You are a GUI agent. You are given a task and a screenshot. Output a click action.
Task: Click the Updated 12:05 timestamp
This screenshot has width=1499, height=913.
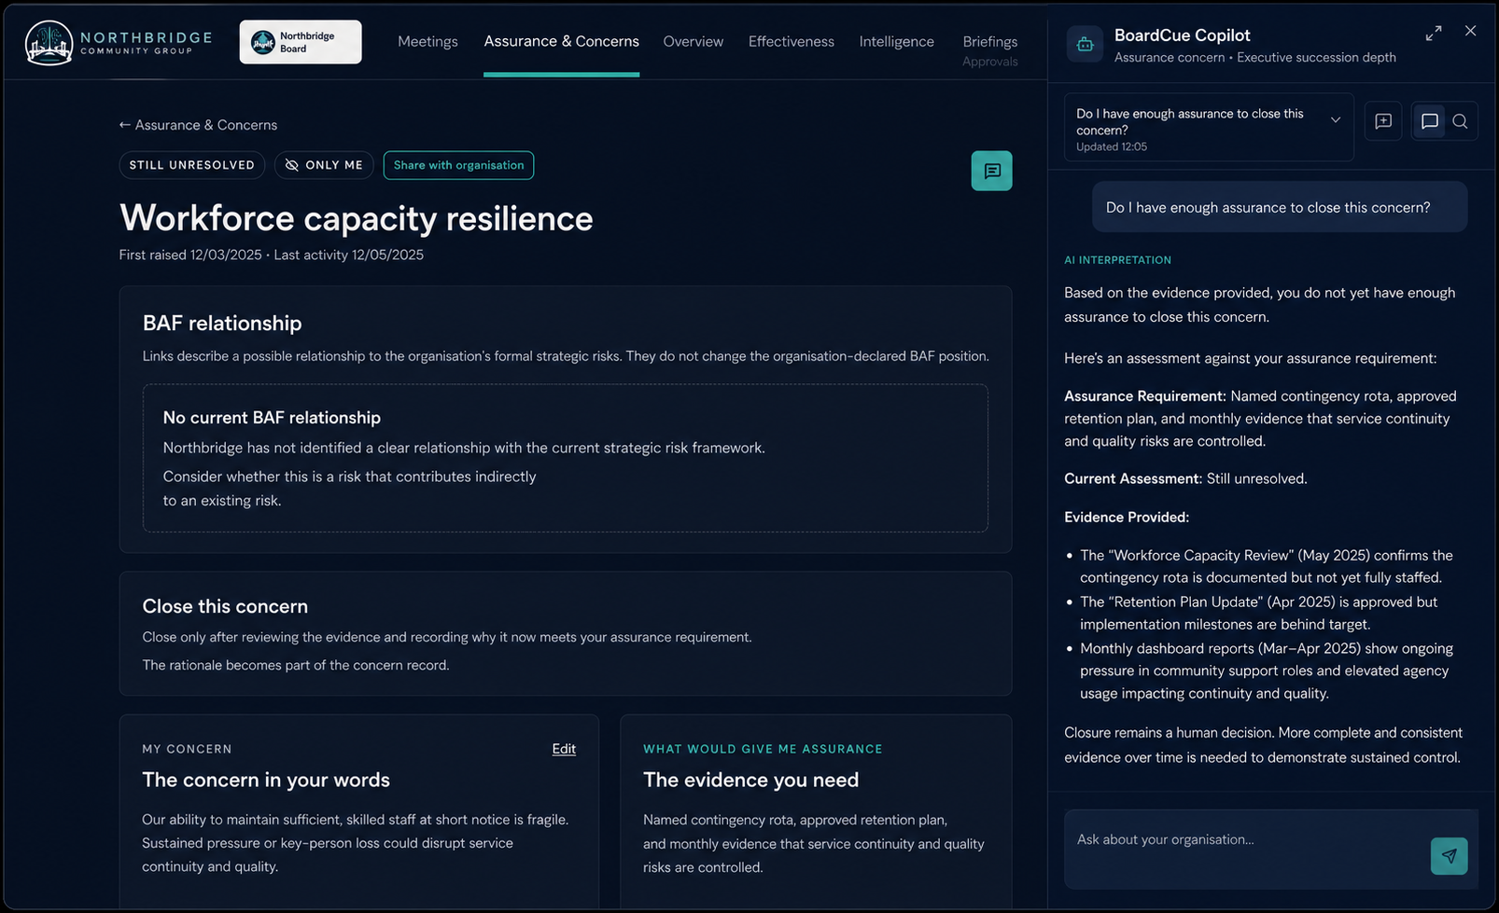pos(1112,146)
